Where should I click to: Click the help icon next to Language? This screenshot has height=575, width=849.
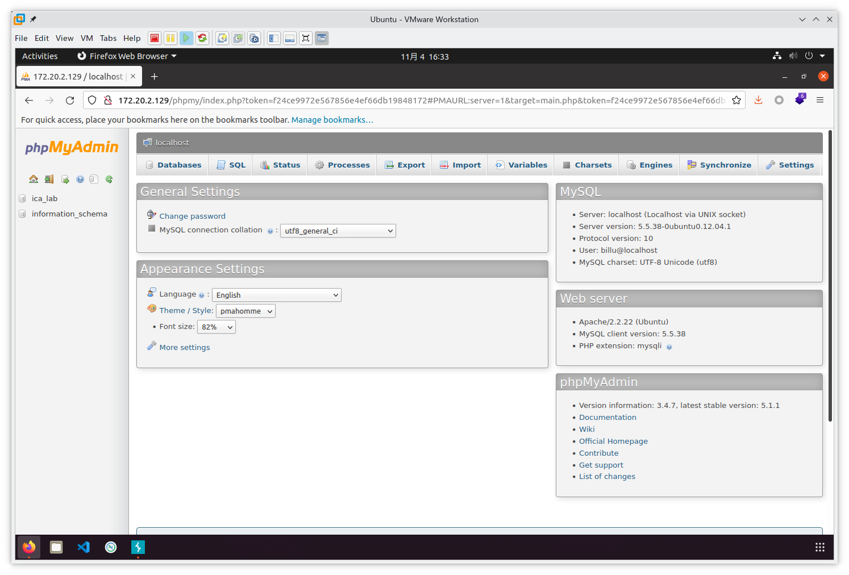201,295
